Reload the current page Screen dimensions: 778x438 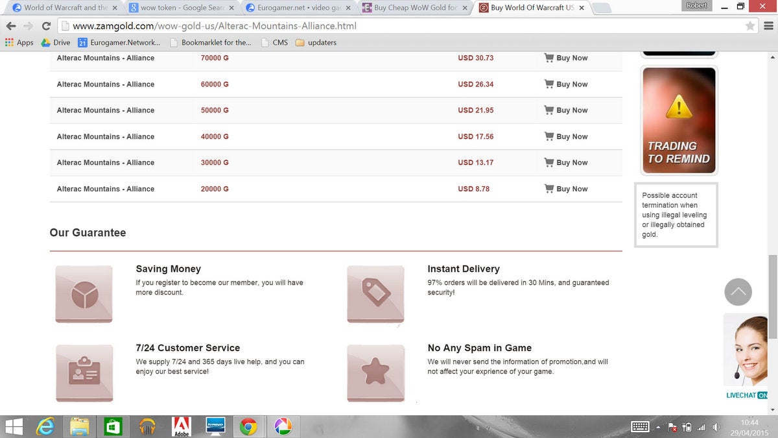pos(46,26)
